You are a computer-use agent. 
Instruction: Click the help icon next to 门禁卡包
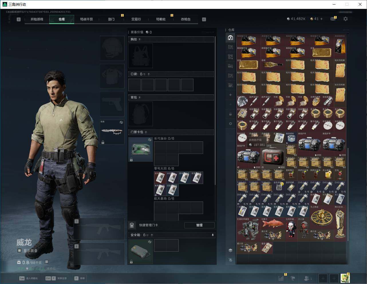[x=146, y=132]
